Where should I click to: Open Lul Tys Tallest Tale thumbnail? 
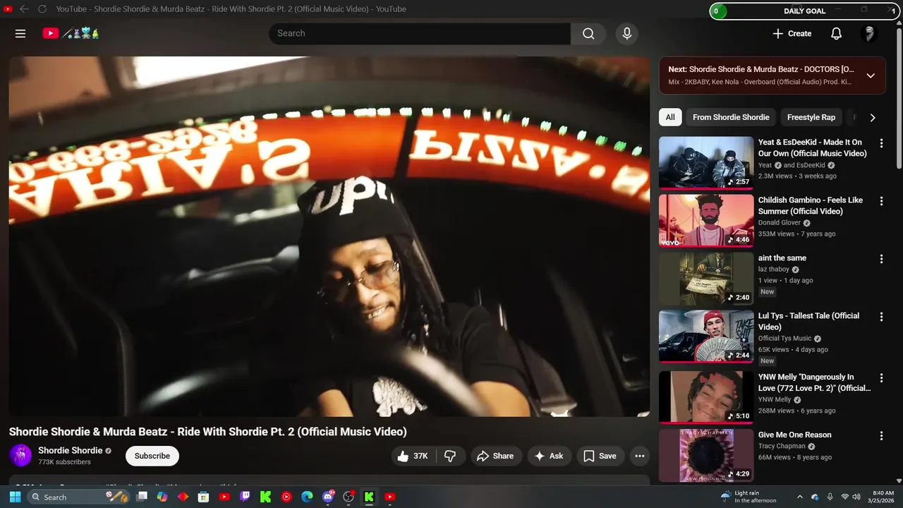tap(706, 337)
